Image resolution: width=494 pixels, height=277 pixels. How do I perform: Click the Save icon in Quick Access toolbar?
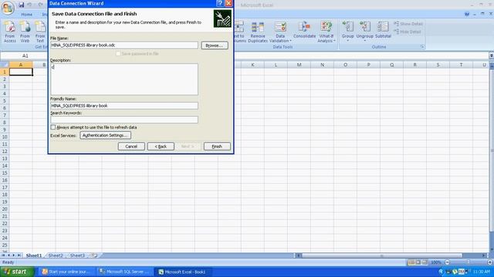[x=21, y=5]
